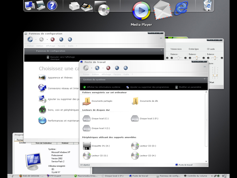Go forward in Poste de travail toolbar

[x=97, y=68]
